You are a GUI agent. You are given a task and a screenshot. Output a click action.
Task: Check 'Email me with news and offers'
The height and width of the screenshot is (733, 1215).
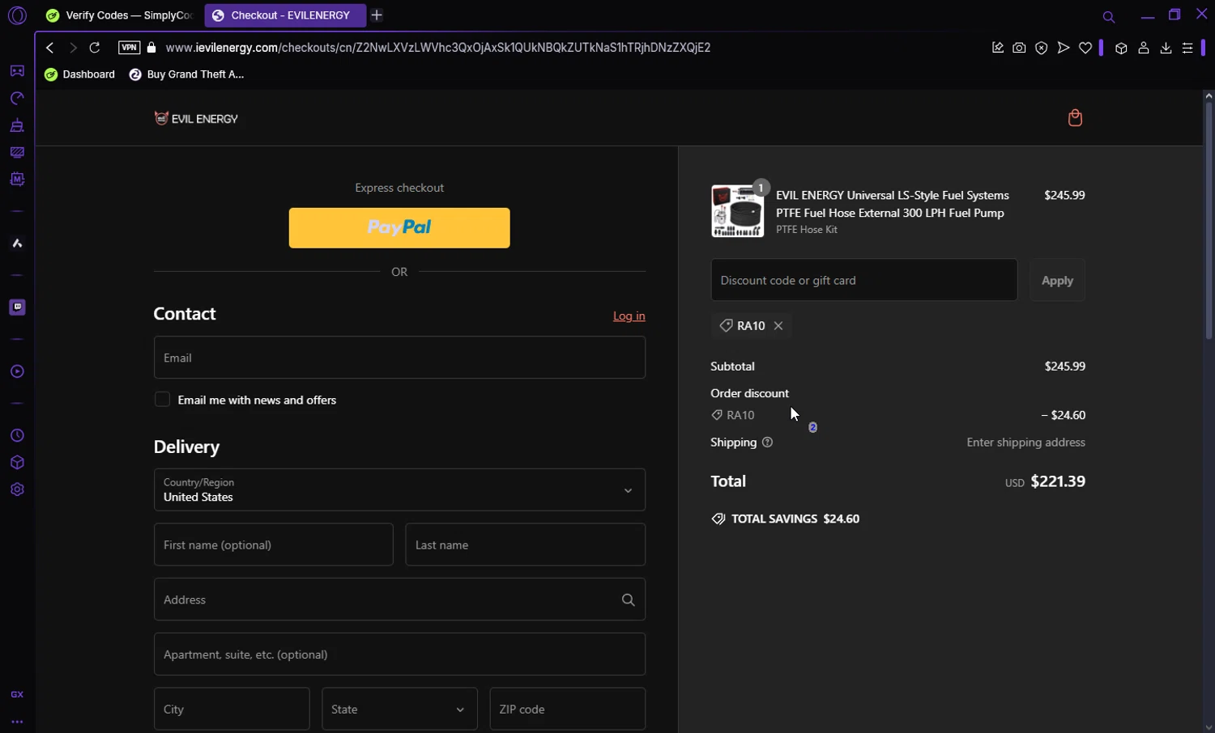click(162, 400)
